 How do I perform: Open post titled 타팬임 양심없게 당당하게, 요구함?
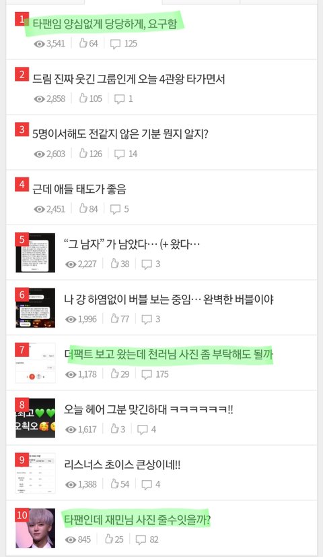click(x=104, y=24)
